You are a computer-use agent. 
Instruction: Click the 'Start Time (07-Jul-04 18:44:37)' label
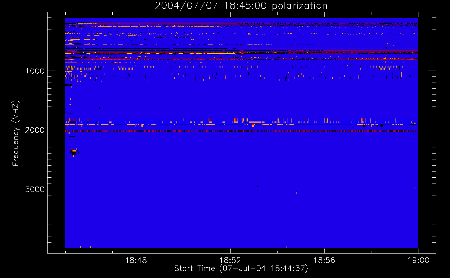tap(241, 269)
